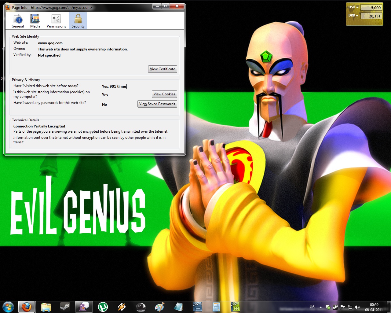The height and width of the screenshot is (313, 391).
Task: Switch to the Pidgin taskbar window
Action: [84, 307]
